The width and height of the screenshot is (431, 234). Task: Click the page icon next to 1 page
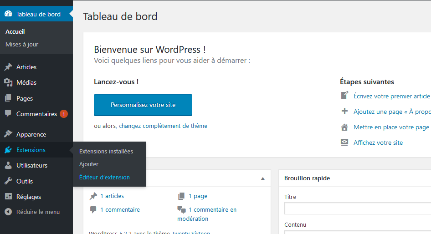coord(181,196)
